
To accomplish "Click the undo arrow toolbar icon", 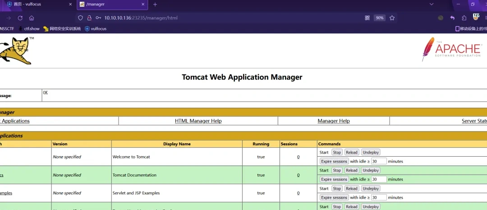I will pos(453,18).
